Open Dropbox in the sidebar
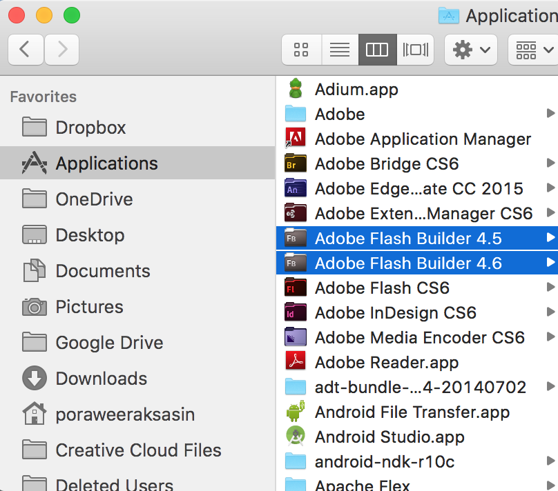Viewport: 558px width, 491px height. (137, 127)
